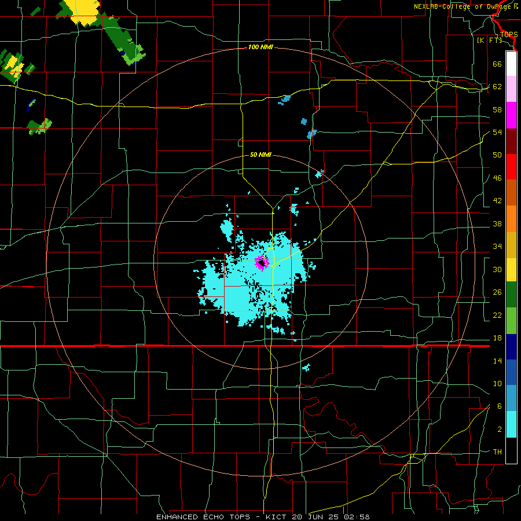Click the gold legend swatch
The width and height of the screenshot is (521, 521).
[x=511, y=245]
